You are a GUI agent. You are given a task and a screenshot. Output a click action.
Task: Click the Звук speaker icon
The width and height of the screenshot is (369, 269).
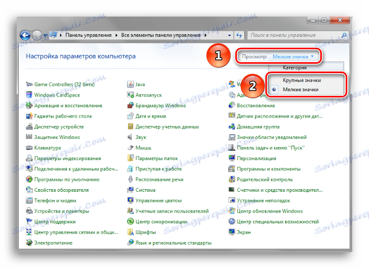pos(130,137)
